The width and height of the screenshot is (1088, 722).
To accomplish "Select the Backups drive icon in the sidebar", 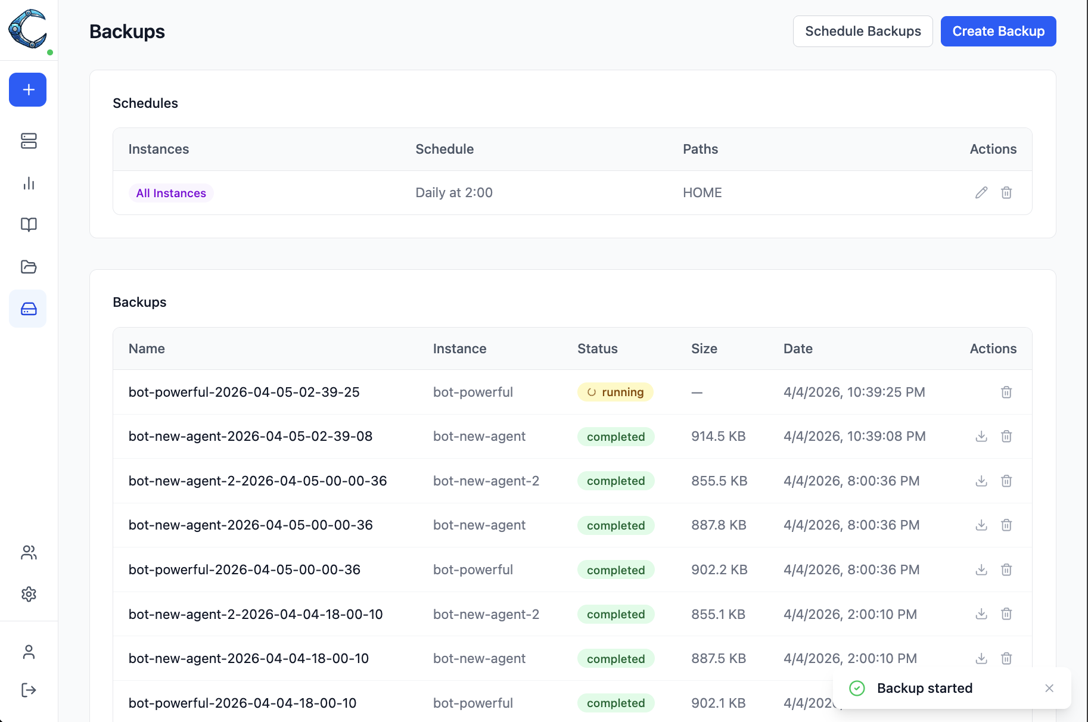I will coord(27,308).
